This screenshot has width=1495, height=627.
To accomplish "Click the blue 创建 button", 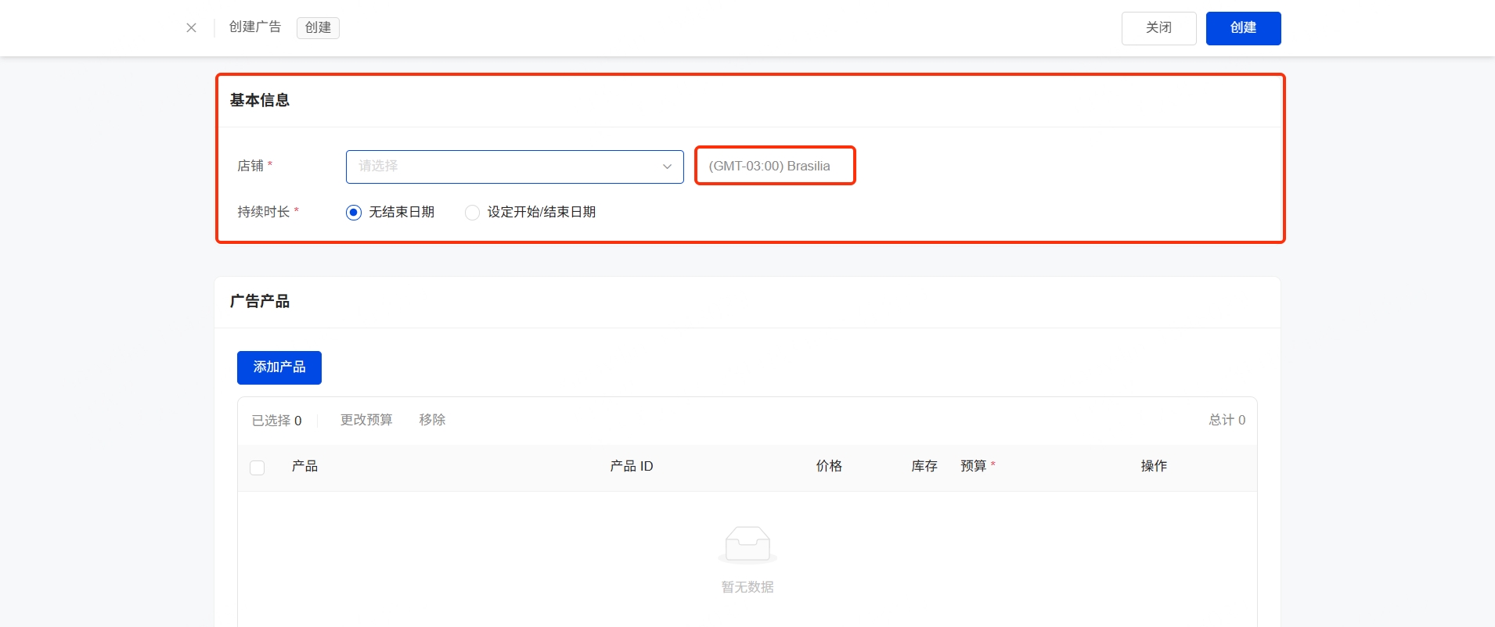I will coord(1243,28).
